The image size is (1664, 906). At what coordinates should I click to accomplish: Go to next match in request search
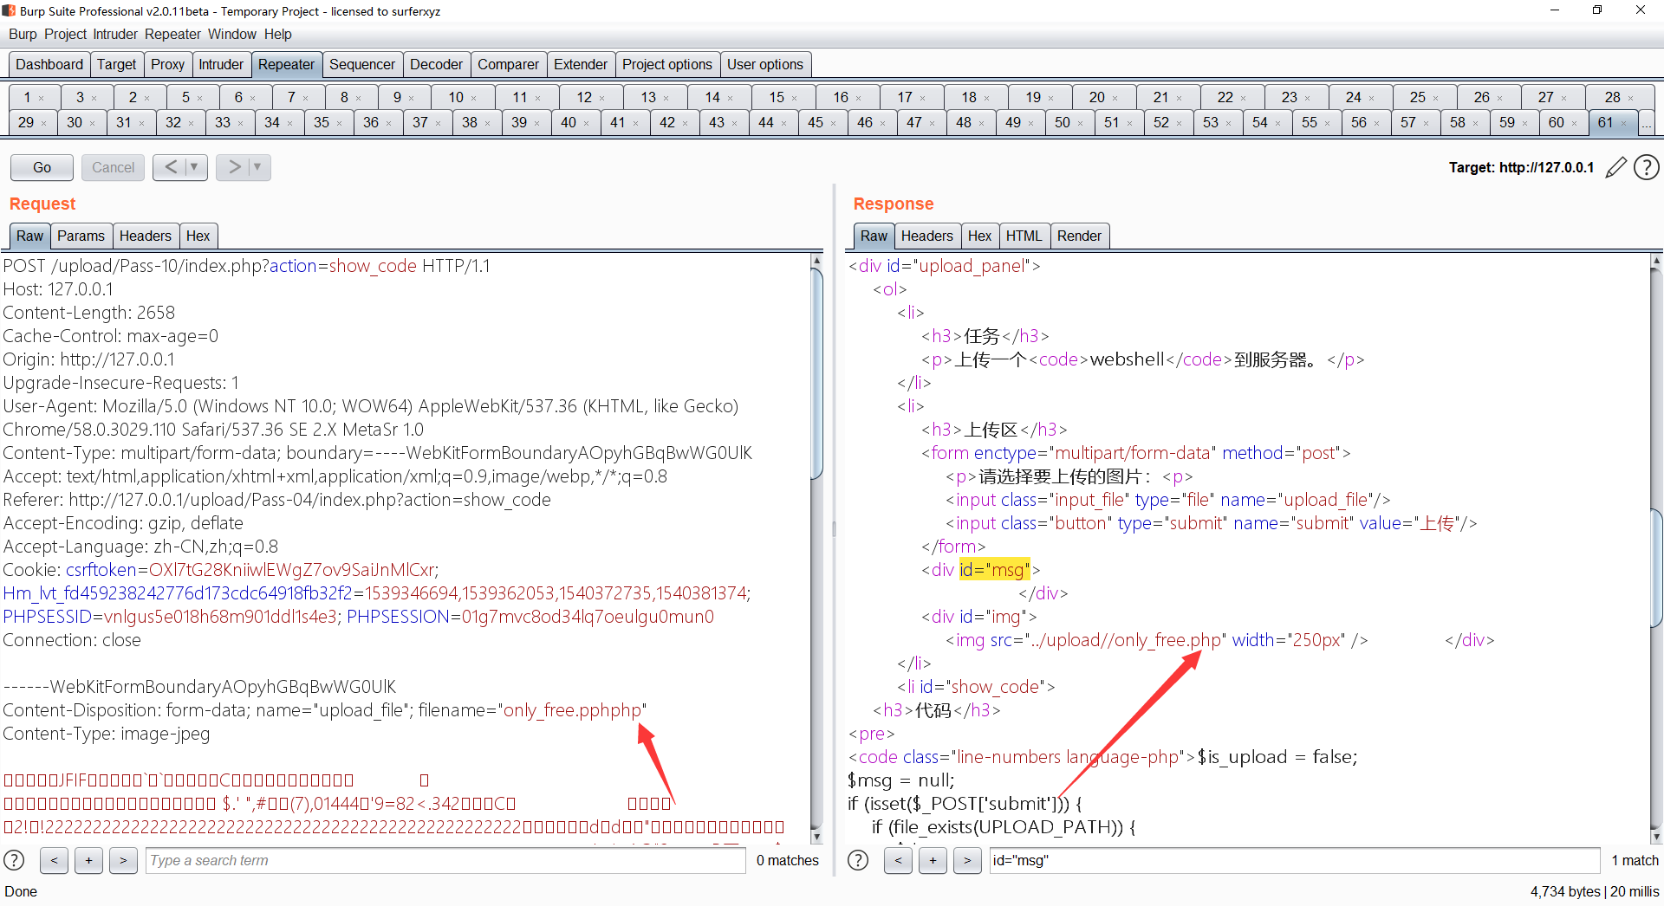click(x=123, y=860)
